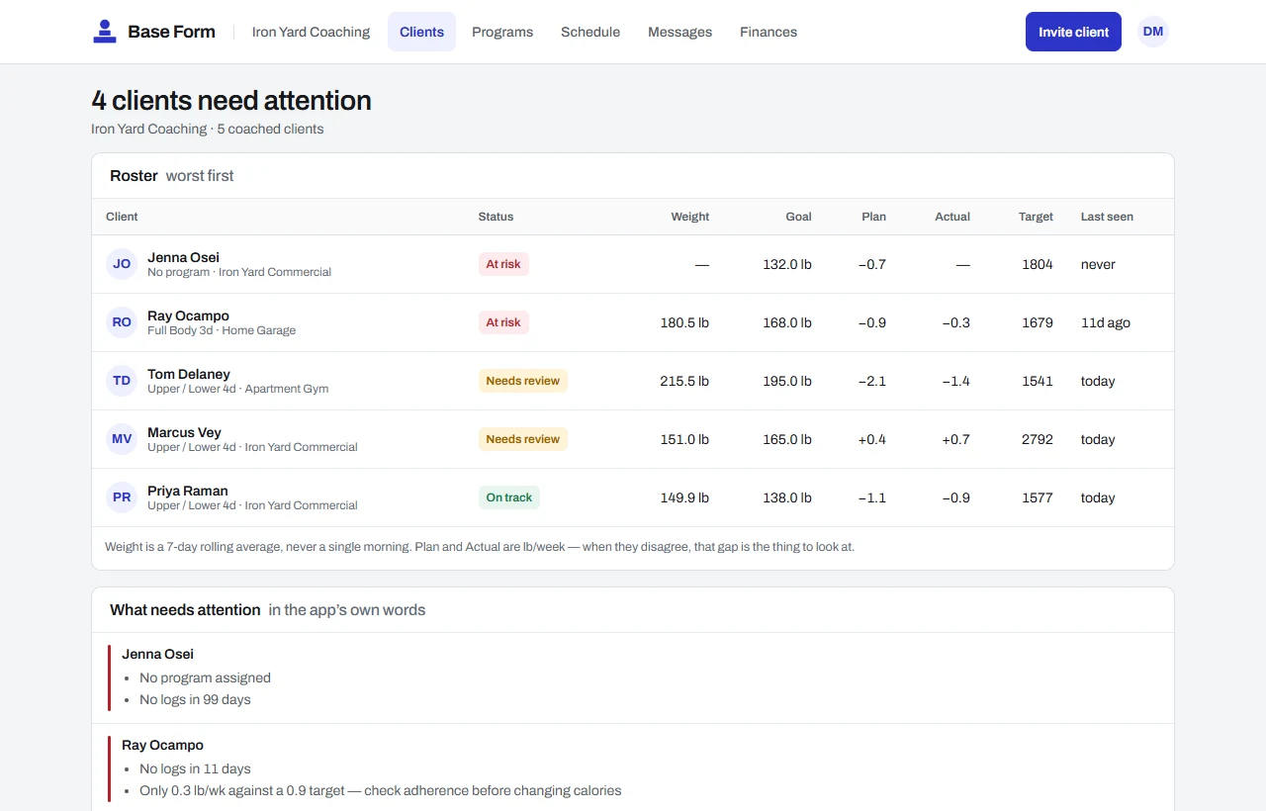1266x811 pixels.
Task: Click the 151.0 lb weight value
Action: 684,439
